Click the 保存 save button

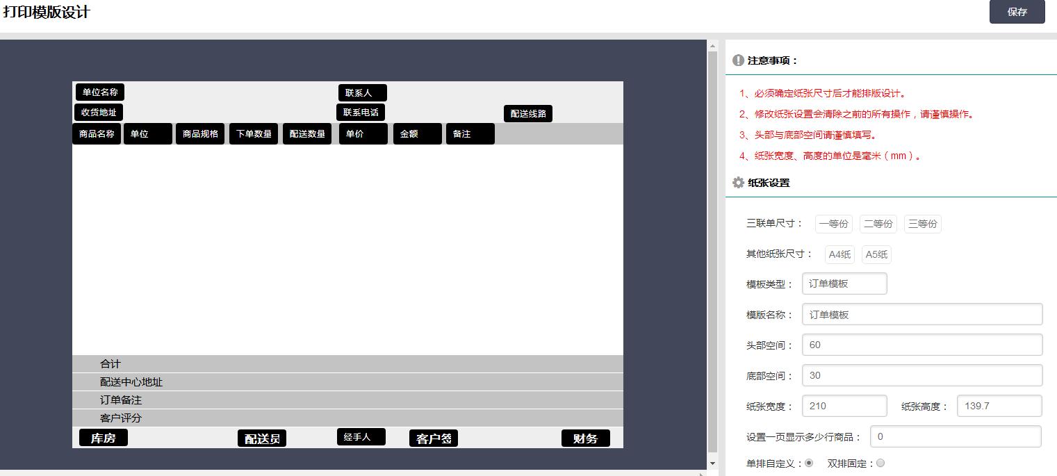click(1017, 12)
